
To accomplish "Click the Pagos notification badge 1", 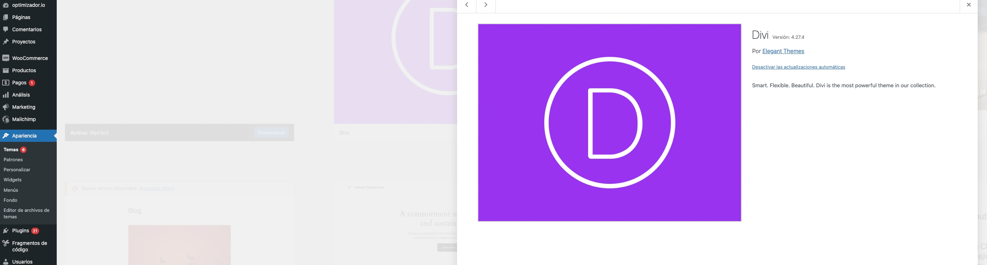I will 32,83.
